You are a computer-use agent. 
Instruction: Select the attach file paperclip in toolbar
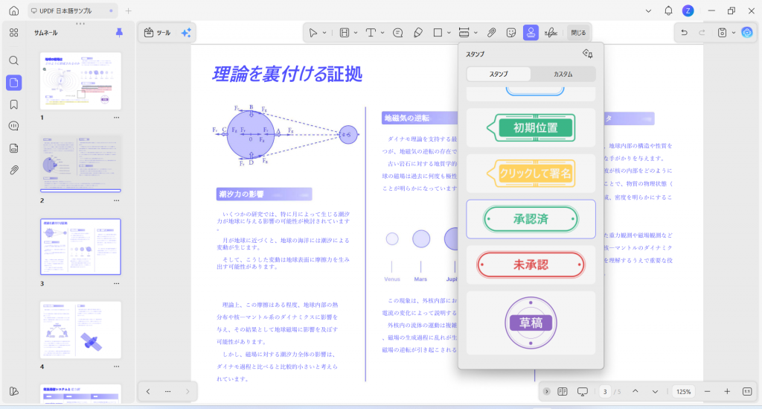(x=491, y=33)
